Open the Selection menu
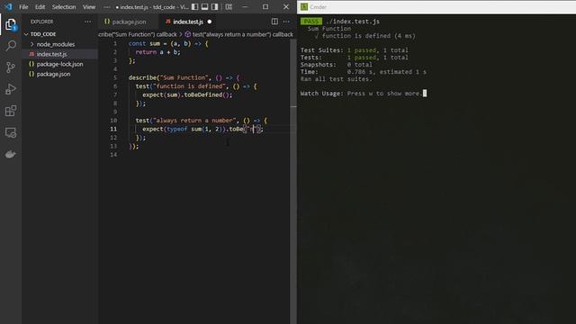 click(64, 6)
